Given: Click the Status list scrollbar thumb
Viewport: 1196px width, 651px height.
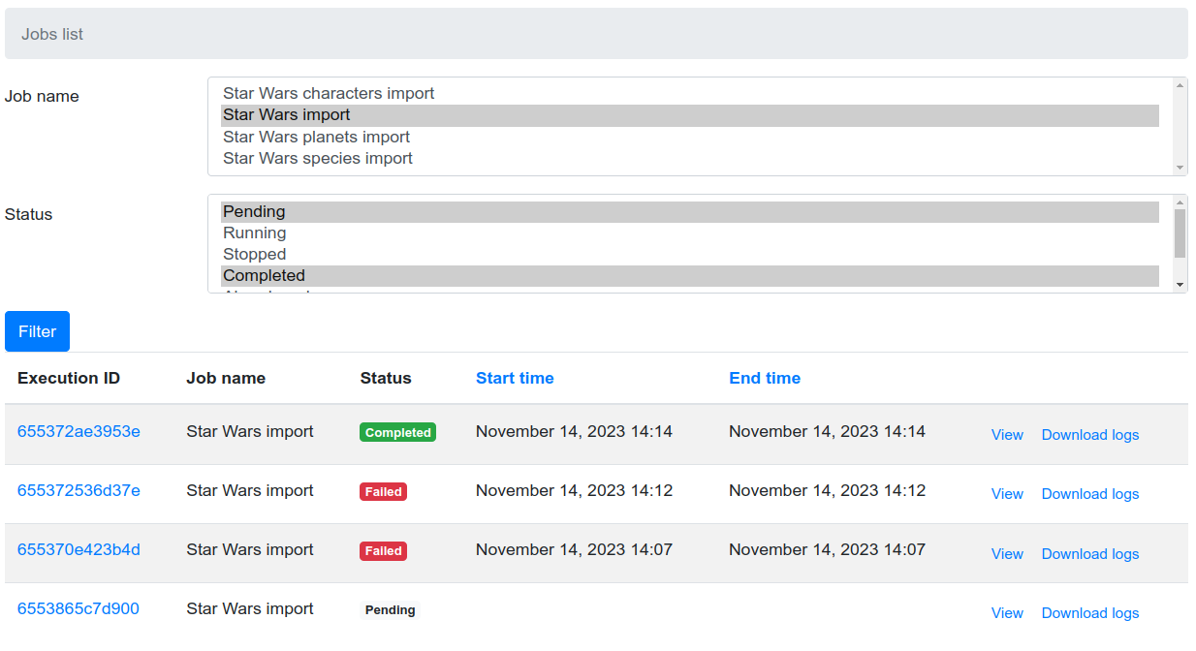Looking at the screenshot, I should pyautogui.click(x=1180, y=232).
